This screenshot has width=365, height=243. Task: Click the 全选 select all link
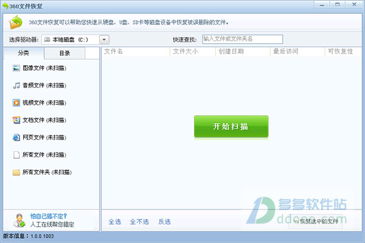[x=115, y=222]
